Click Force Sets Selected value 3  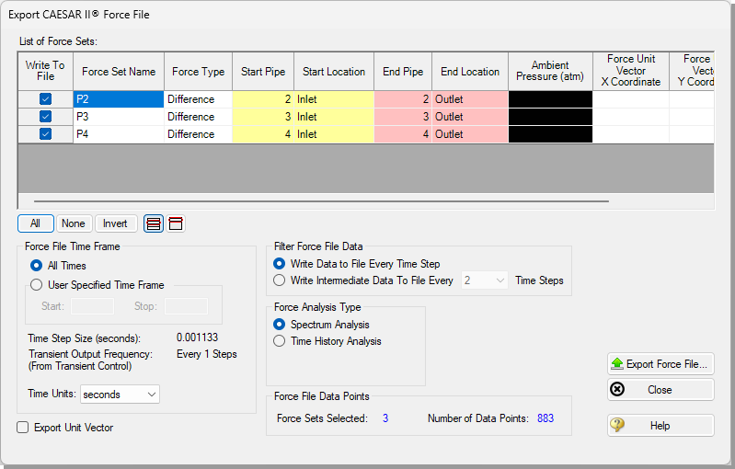[x=385, y=418]
